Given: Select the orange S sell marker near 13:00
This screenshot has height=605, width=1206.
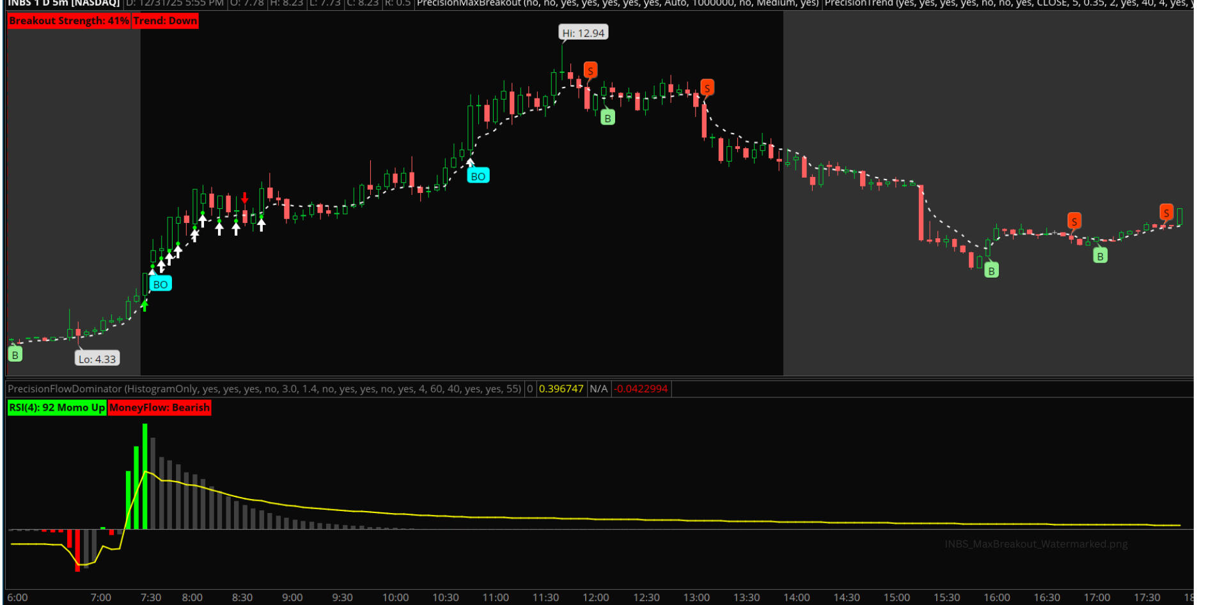Looking at the screenshot, I should (707, 88).
